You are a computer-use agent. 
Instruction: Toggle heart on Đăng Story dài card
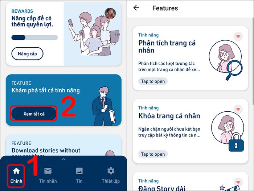click(238, 182)
